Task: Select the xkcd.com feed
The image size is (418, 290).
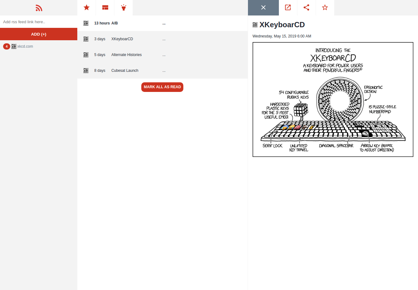Action: (25, 46)
